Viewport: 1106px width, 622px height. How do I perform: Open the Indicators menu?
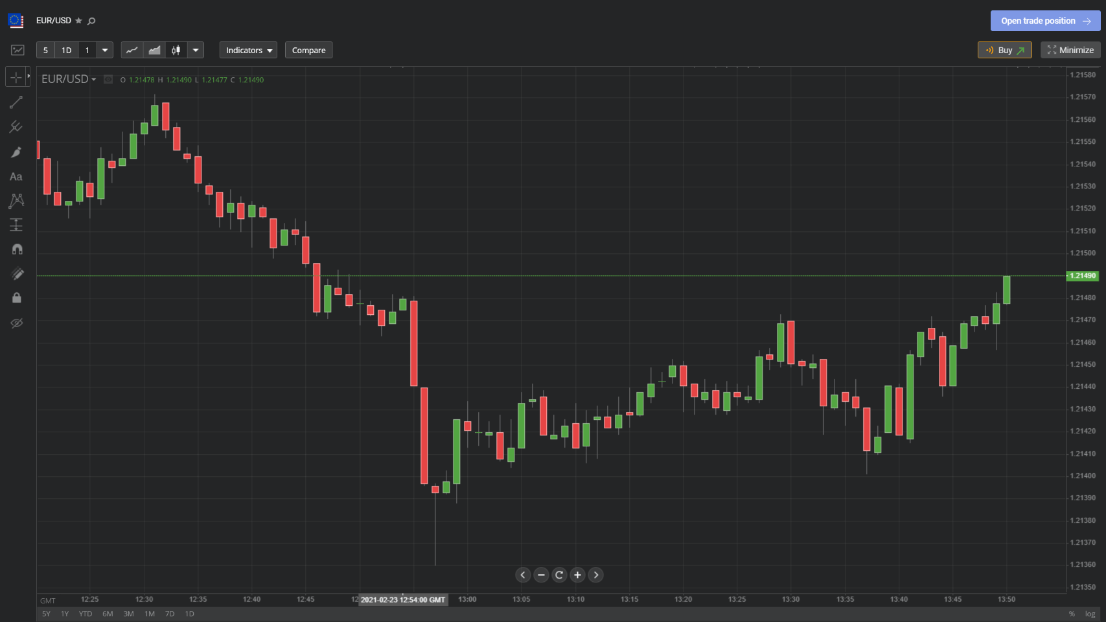248,50
